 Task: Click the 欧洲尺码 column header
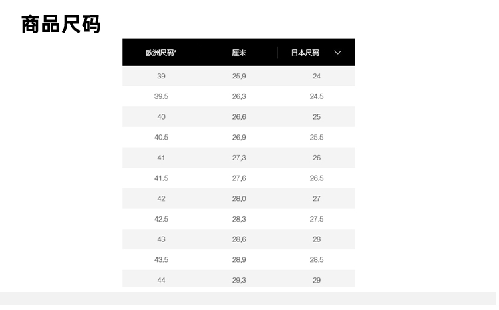(x=161, y=53)
